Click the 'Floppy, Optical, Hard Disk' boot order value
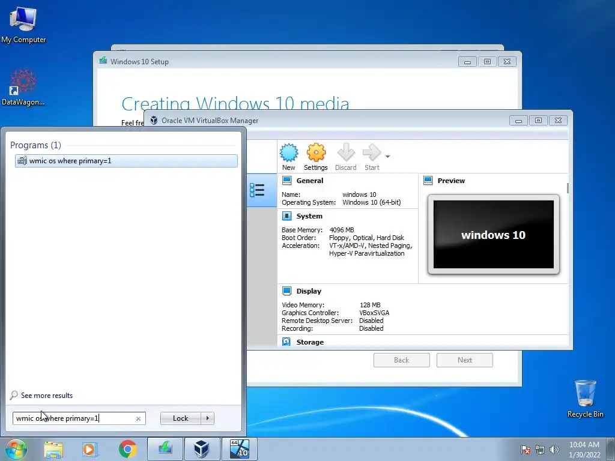Viewport: 615px width, 461px height. click(x=366, y=238)
